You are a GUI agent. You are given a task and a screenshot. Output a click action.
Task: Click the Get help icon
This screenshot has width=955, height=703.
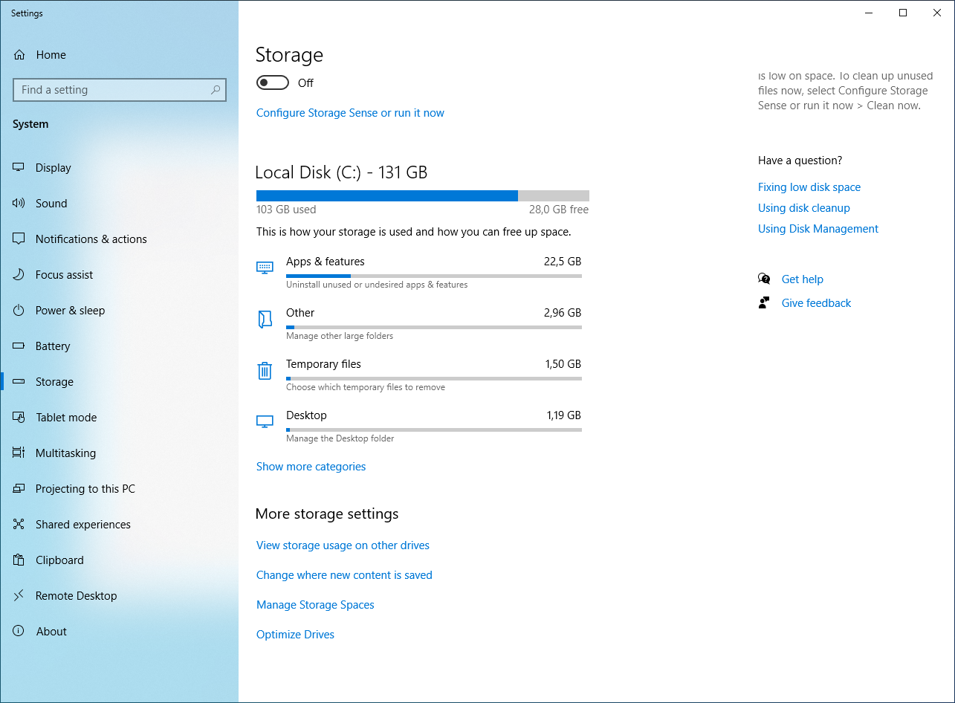(x=764, y=278)
